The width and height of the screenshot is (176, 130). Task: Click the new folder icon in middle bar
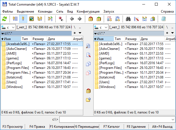pyautogui.click(x=88, y=99)
